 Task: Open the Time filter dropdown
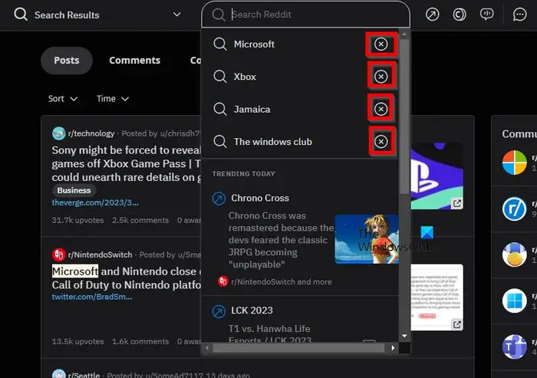coord(113,99)
